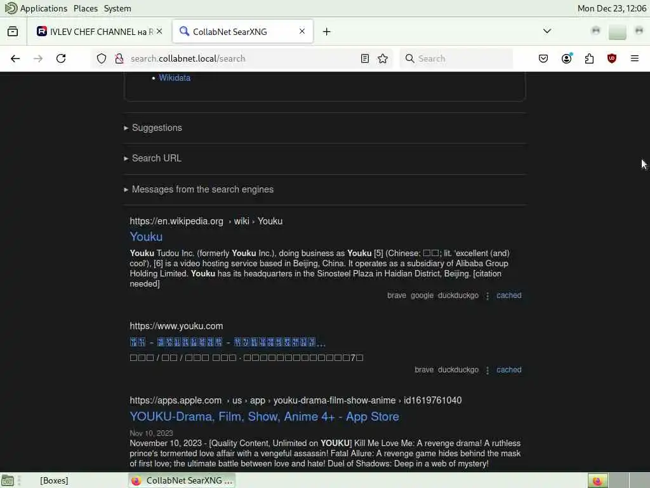Viewport: 650px width, 488px height.
Task: Go back with the browser back arrow
Action: (x=15, y=58)
